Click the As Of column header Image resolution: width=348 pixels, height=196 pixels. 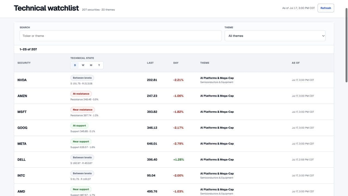(x=296, y=63)
